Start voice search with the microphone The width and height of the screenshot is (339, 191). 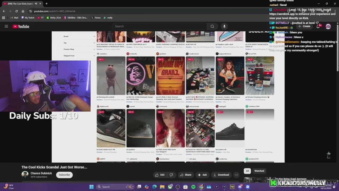tap(224, 26)
